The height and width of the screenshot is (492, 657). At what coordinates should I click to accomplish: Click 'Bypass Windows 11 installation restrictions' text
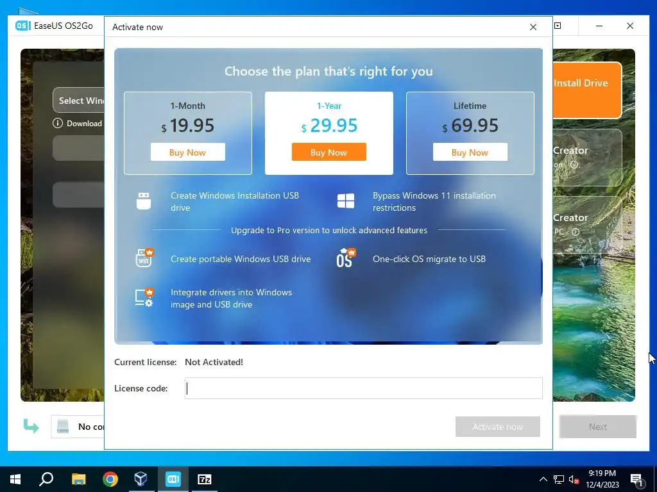(434, 202)
